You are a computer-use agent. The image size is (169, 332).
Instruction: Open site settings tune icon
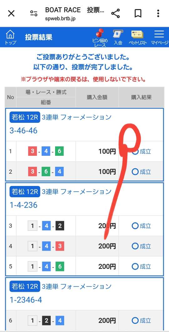[34, 14]
